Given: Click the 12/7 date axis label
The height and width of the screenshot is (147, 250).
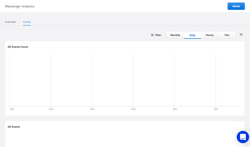Looking at the screenshot, I should click(x=216, y=109).
